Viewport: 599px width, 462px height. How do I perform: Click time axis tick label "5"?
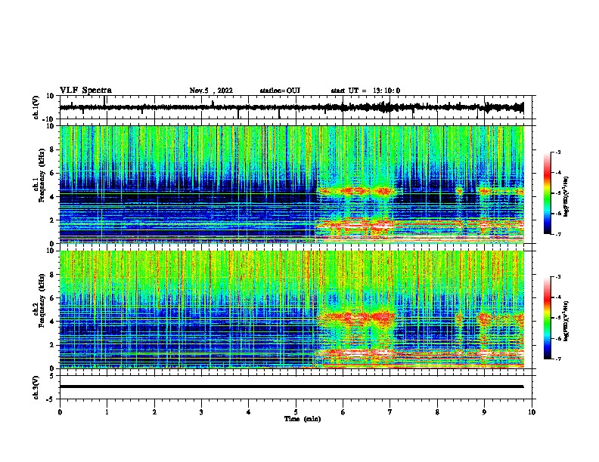296,412
